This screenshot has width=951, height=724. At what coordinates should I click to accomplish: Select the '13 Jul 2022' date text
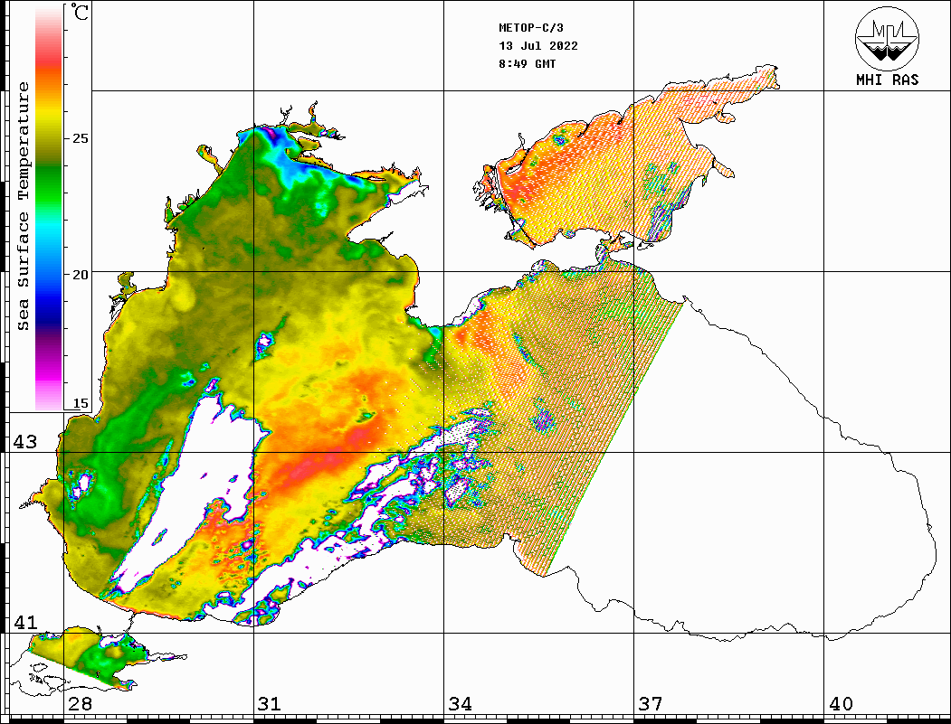(x=538, y=46)
